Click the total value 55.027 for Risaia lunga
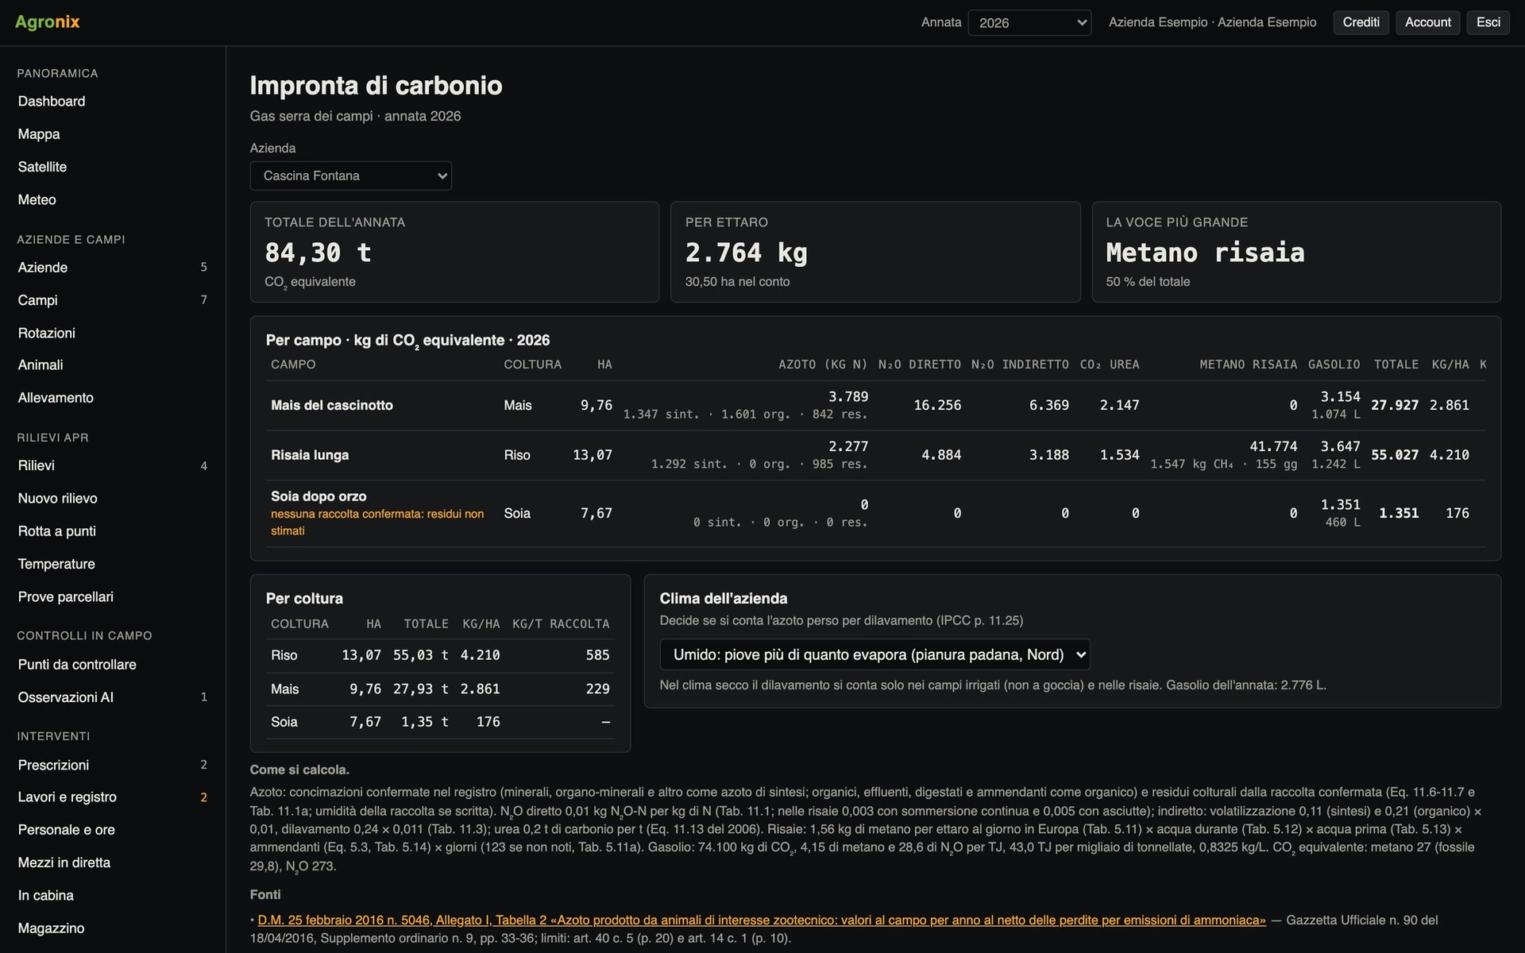Image resolution: width=1525 pixels, height=953 pixels. pos(1395,455)
